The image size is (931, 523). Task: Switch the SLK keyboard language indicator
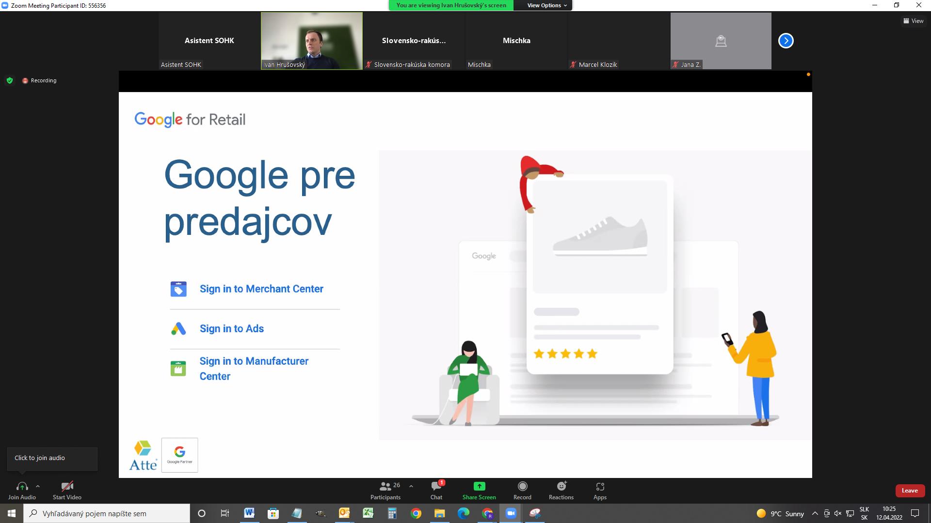click(864, 513)
